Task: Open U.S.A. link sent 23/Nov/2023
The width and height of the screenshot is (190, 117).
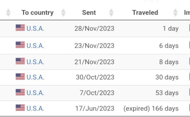Action: 35,46
